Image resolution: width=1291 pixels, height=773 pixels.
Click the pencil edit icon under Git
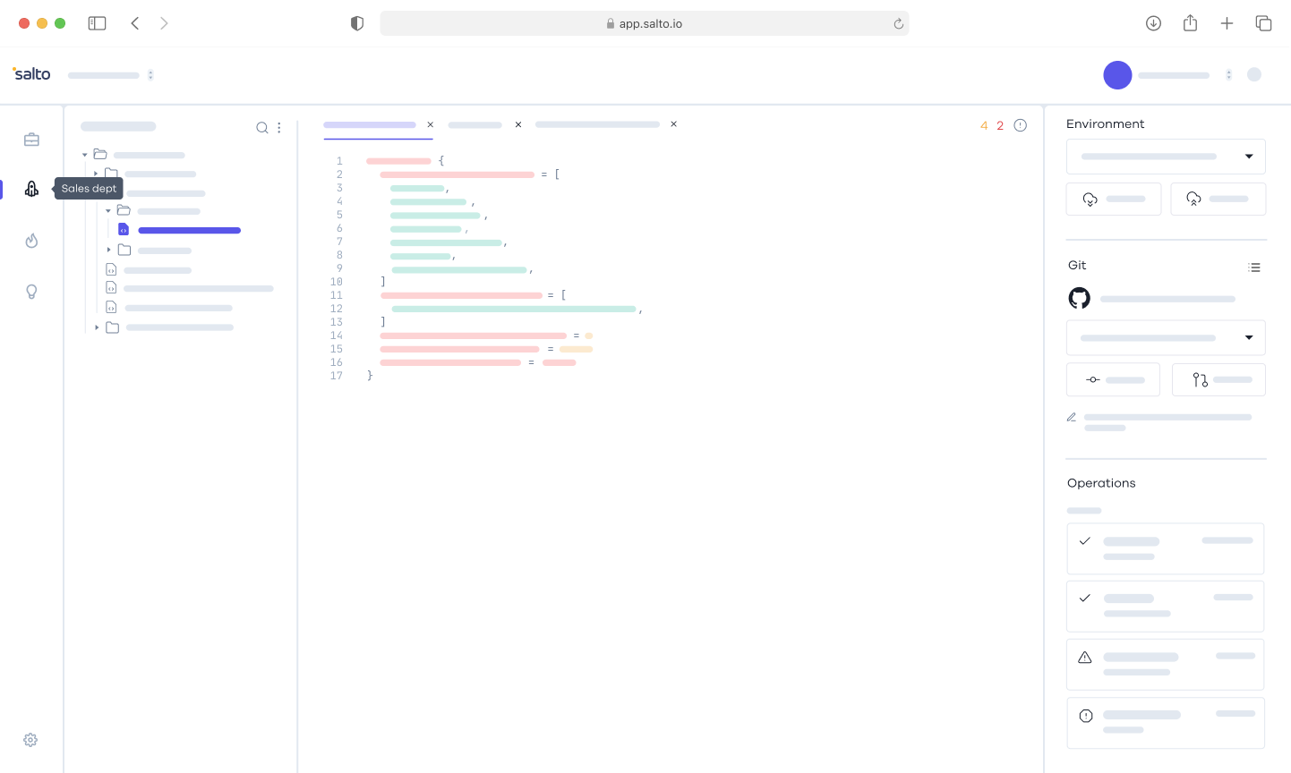[1072, 417]
